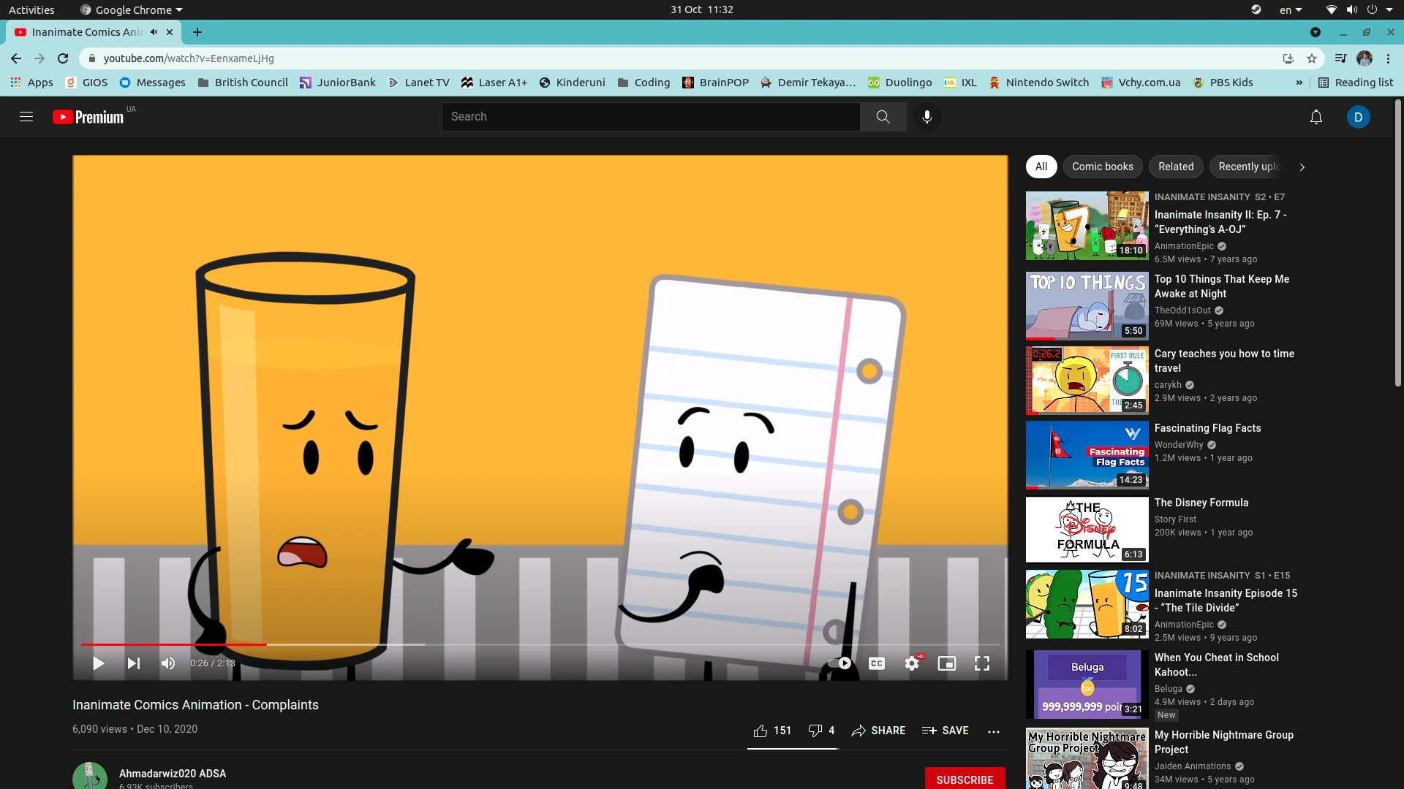Dislike the video with thumbs down

click(821, 731)
